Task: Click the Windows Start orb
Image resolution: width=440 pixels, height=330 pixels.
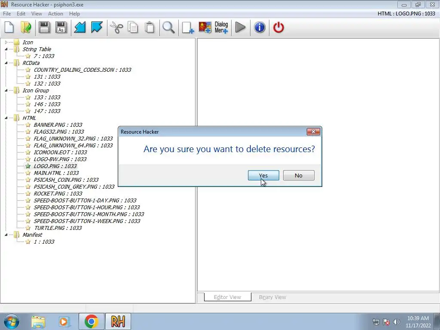Action: [x=11, y=321]
